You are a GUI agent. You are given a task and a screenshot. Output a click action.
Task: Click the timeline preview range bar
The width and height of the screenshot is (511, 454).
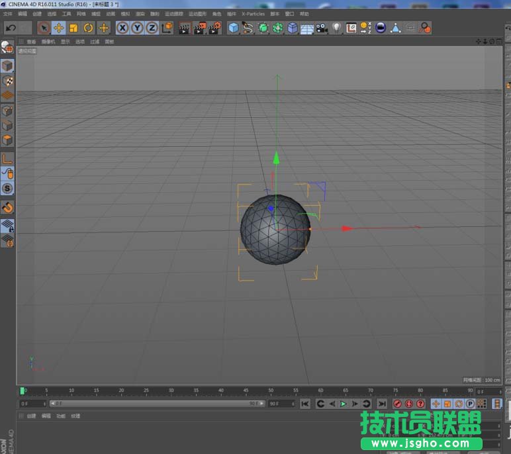point(157,404)
